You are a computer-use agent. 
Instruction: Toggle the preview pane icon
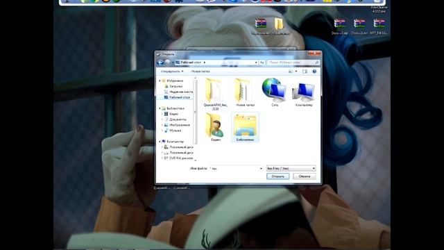305,72
